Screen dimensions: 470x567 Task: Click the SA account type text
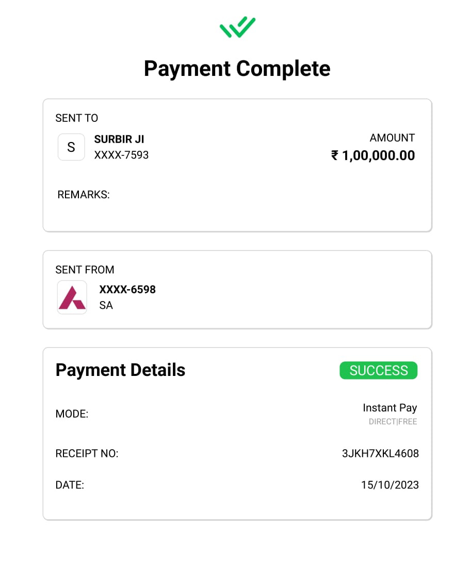pos(106,305)
